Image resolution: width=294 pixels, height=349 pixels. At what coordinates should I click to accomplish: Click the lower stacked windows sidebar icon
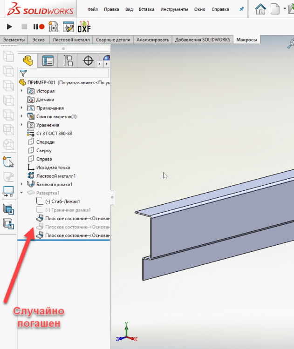(8, 224)
